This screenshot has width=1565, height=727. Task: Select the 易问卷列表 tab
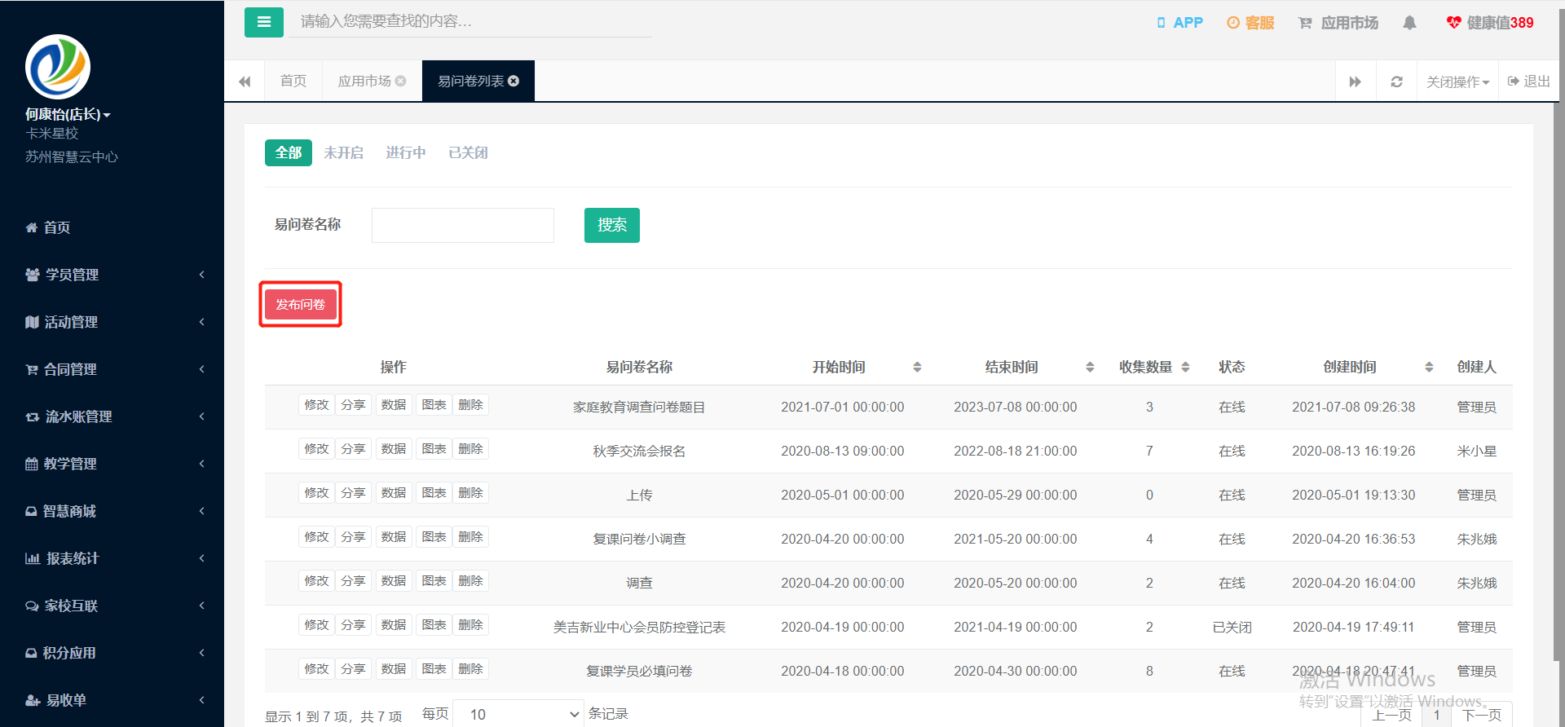click(x=471, y=81)
